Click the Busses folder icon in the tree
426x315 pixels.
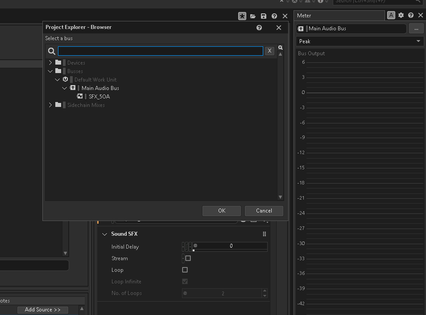click(58, 71)
